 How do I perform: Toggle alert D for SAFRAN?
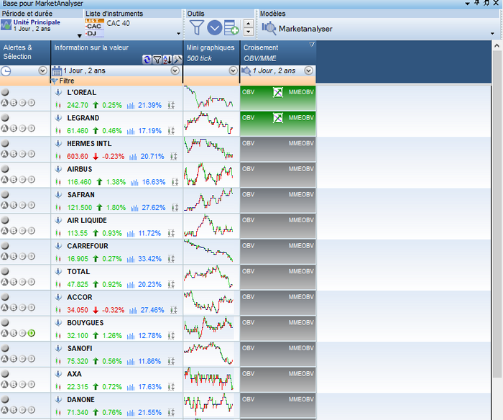(x=31, y=205)
